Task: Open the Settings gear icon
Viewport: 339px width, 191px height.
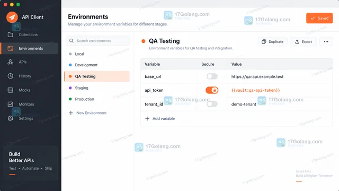Action: (11, 118)
